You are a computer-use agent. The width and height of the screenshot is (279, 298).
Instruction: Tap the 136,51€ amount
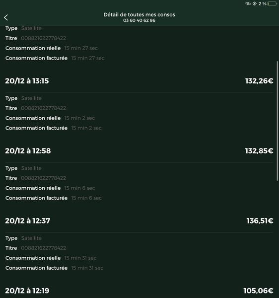click(260, 221)
